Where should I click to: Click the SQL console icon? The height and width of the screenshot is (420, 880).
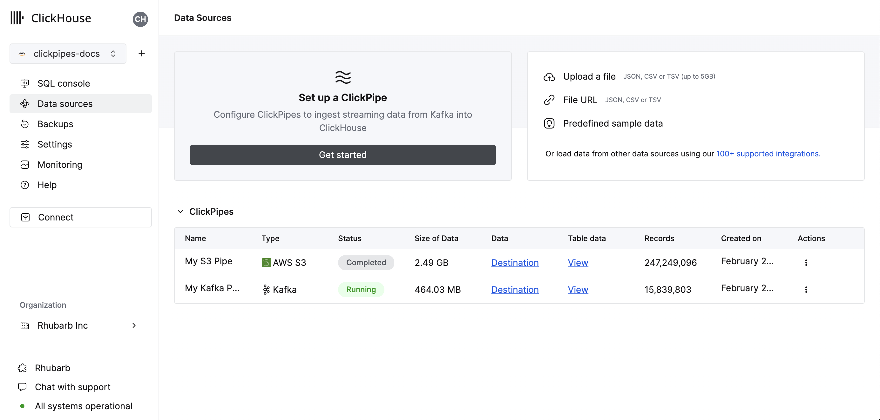[25, 83]
